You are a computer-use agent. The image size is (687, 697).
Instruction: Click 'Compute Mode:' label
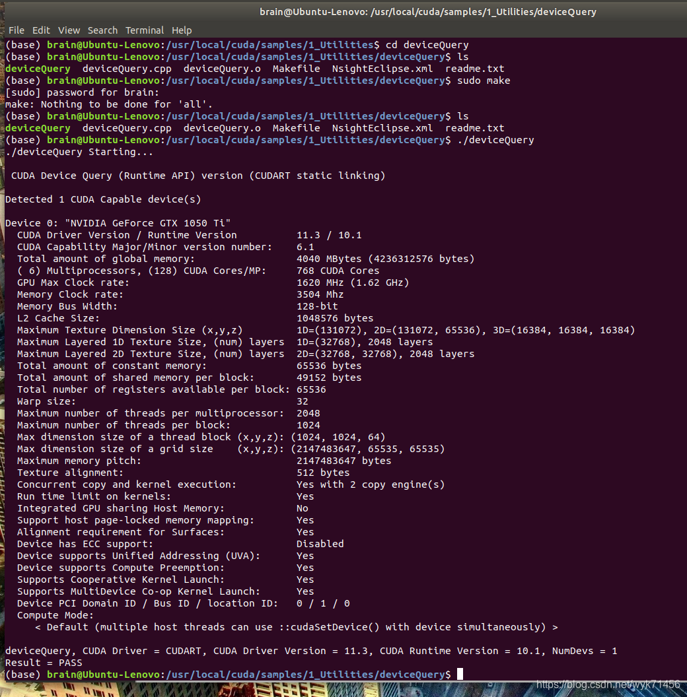click(55, 615)
